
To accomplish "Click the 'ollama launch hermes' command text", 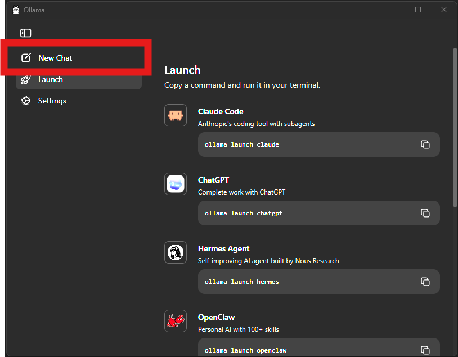I will click(242, 282).
